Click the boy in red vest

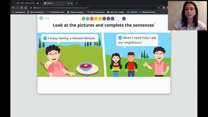tap(131, 64)
